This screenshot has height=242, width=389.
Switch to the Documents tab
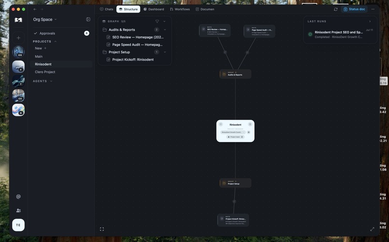pyautogui.click(x=205, y=9)
